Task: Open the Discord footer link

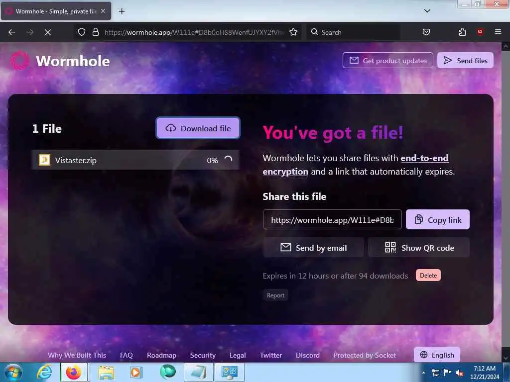Action: pos(307,355)
